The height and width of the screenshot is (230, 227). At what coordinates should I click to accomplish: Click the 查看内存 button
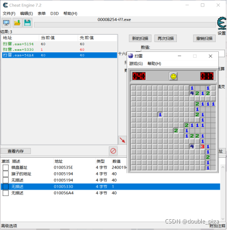click(16, 151)
